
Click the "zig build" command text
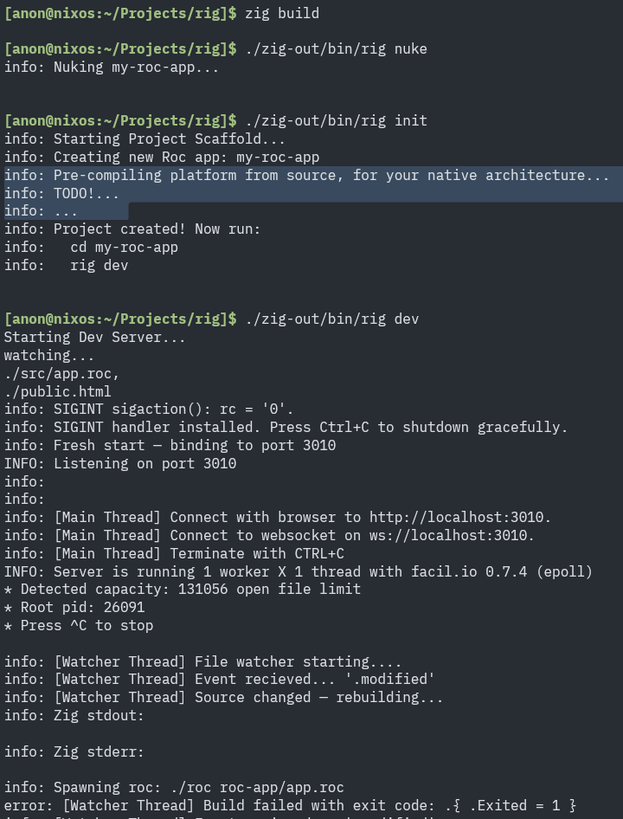point(282,13)
